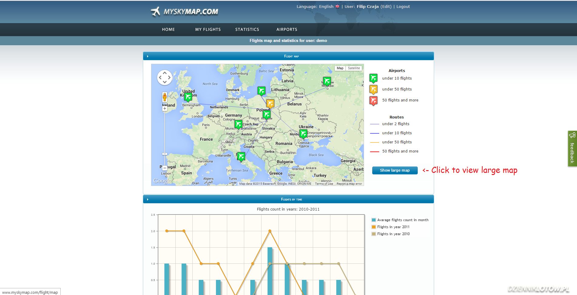
Task: Open My Flights menu item
Action: click(208, 29)
